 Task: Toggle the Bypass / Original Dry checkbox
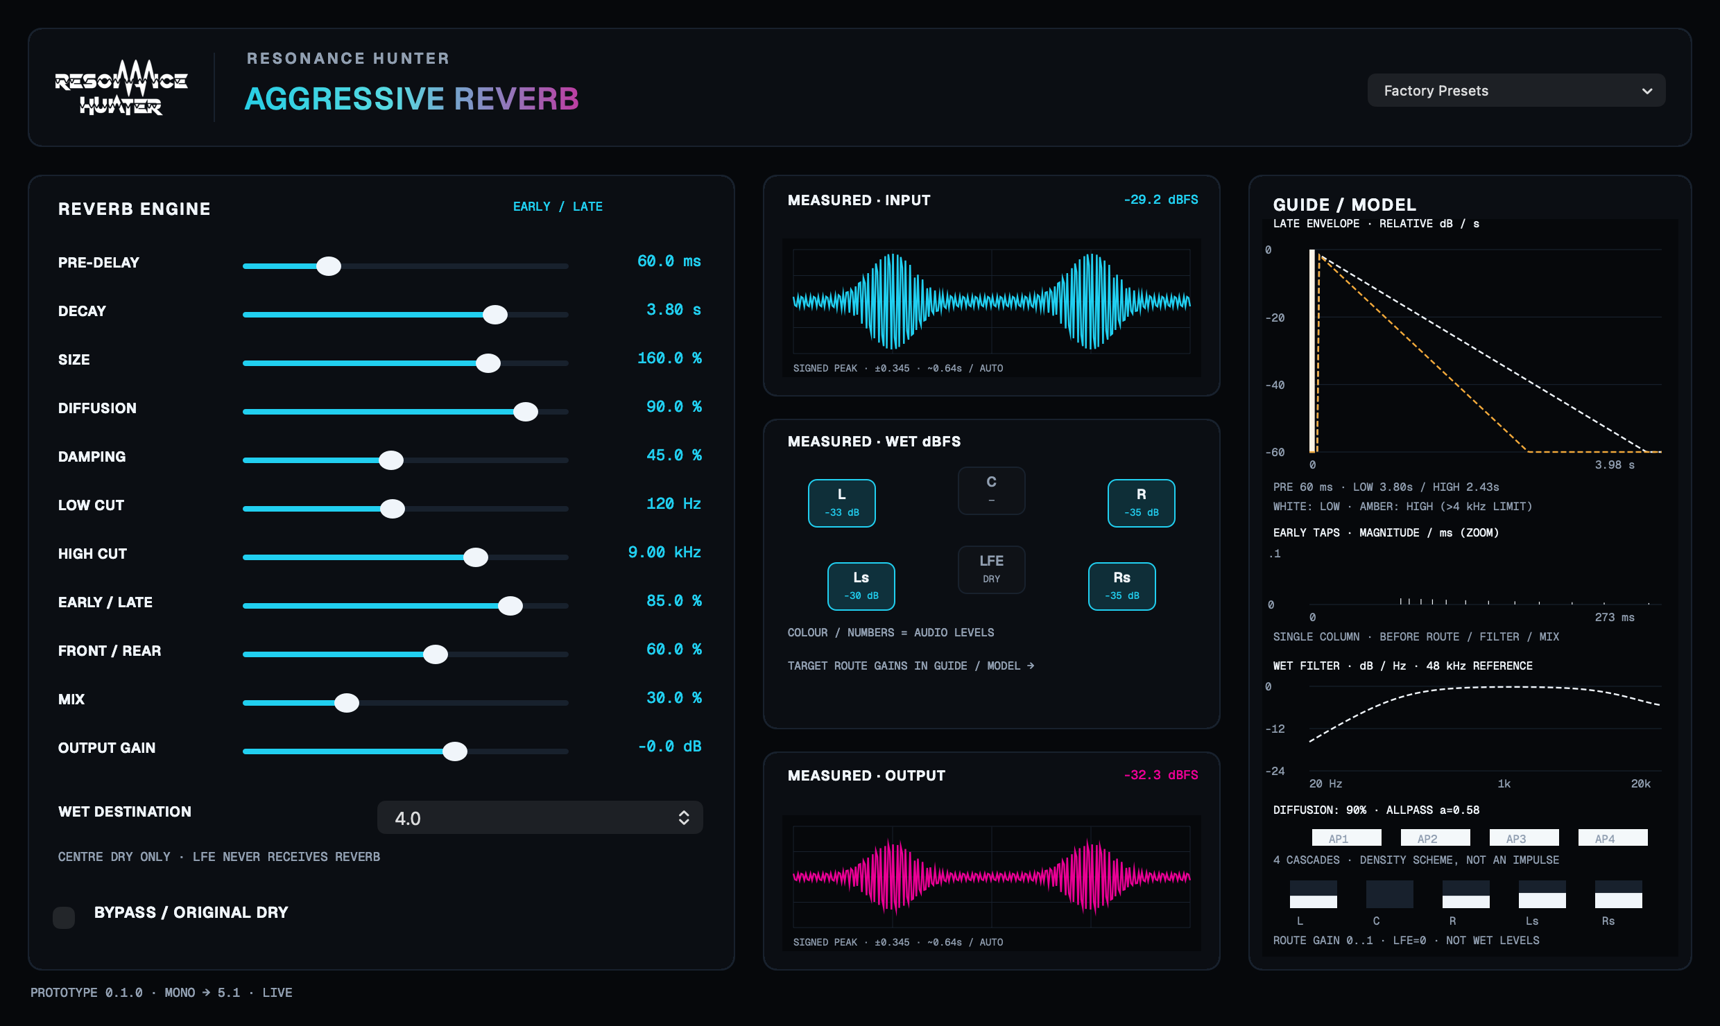(x=64, y=917)
